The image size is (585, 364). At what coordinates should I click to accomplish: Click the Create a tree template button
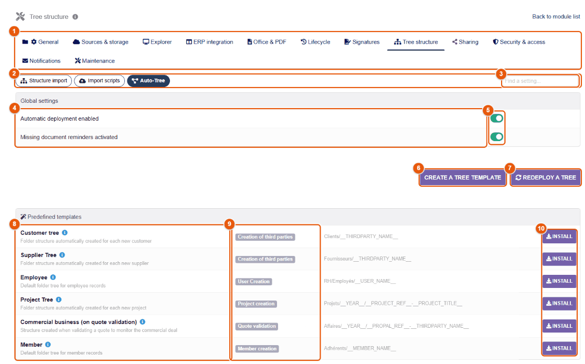point(463,177)
